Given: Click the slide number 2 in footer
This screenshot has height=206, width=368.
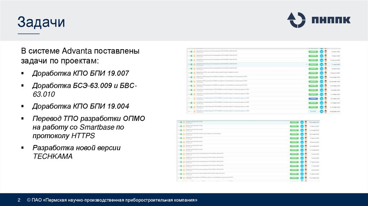Looking at the screenshot, I should coord(19,200).
